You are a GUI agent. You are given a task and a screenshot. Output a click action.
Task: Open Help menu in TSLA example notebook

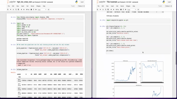pyautogui.click(x=134, y=6)
